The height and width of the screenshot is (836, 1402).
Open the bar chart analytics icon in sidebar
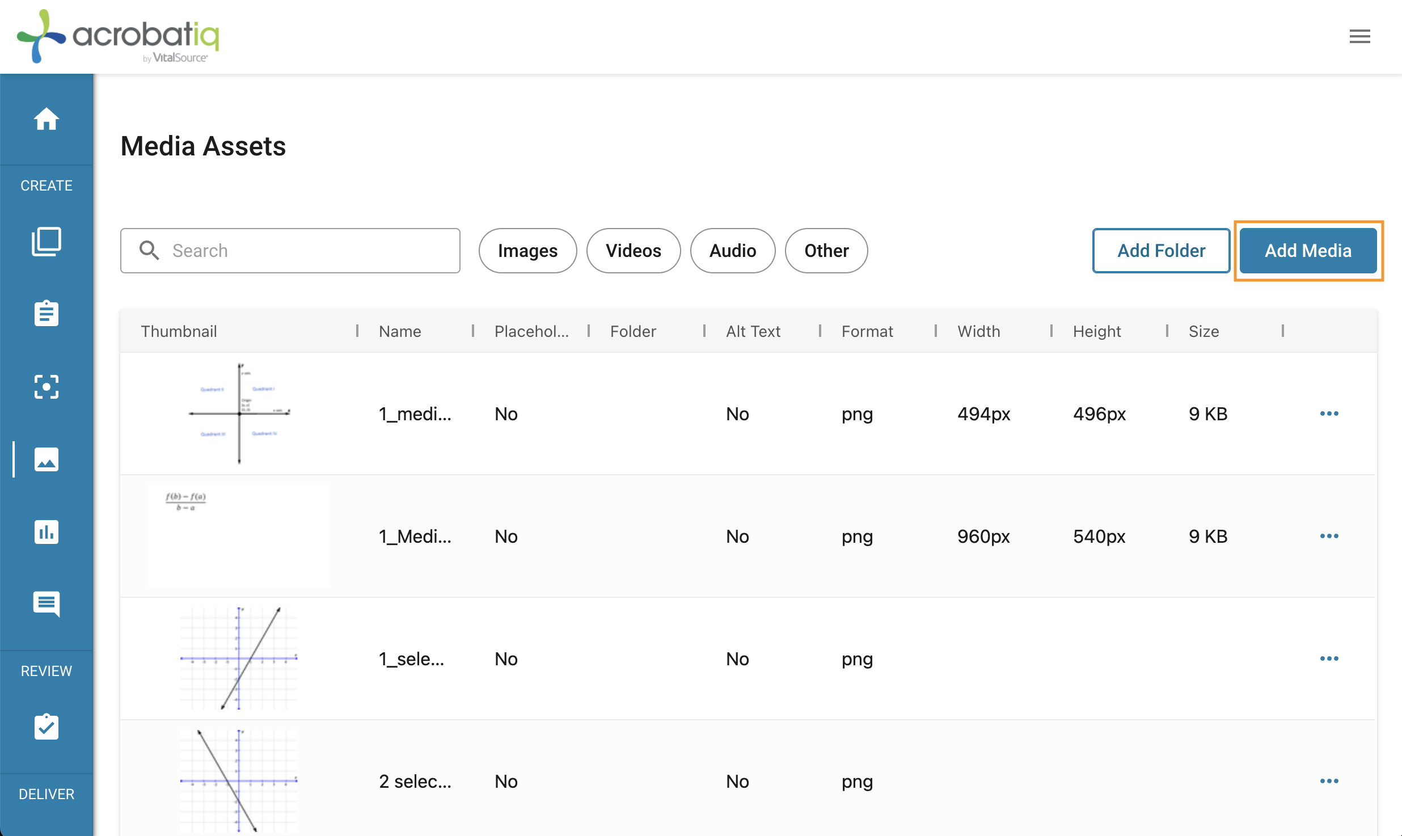[47, 532]
